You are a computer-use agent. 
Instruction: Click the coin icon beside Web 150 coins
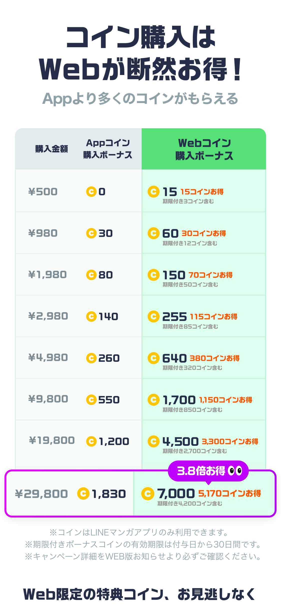click(153, 275)
